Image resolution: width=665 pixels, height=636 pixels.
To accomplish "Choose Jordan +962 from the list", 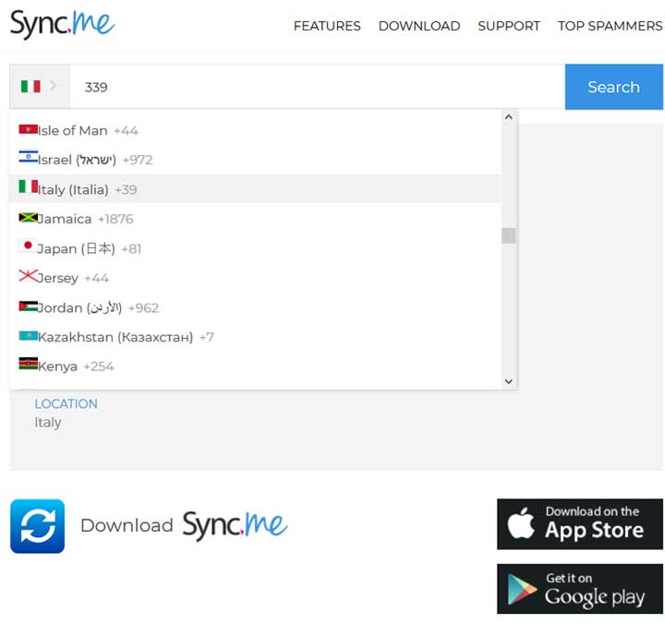I will (255, 307).
